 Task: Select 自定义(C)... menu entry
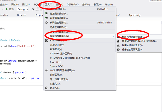pyautogui.click(x=80, y=84)
